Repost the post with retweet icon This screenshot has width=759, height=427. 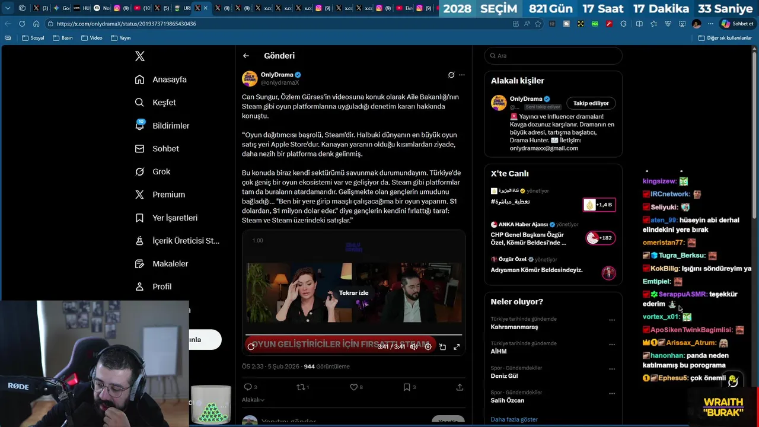coord(301,387)
